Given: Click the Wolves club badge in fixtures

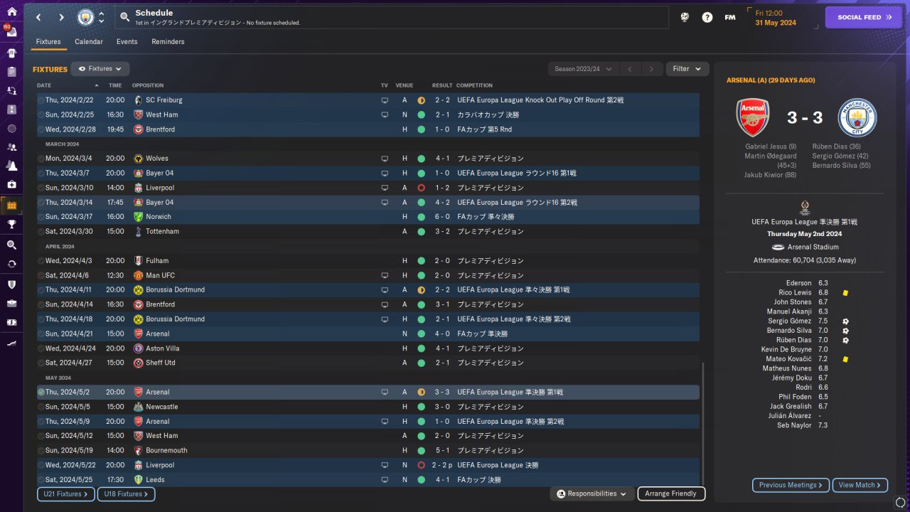Looking at the screenshot, I should click(138, 159).
